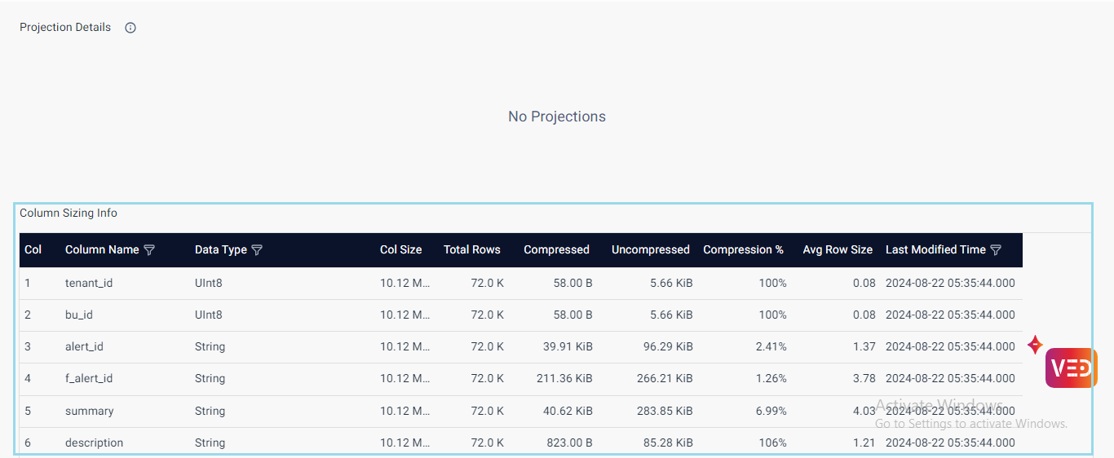Sort by the Total Rows header
Image resolution: width=1114 pixels, height=458 pixels.
point(471,250)
